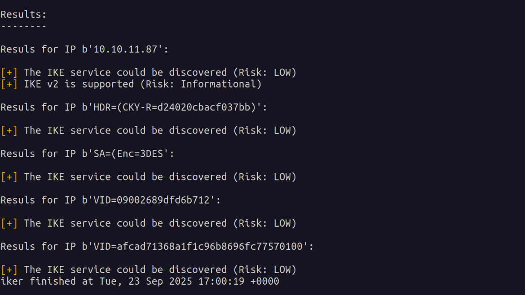Click the [+] marker beneath the HDR=(CKY-R header

click(9, 131)
